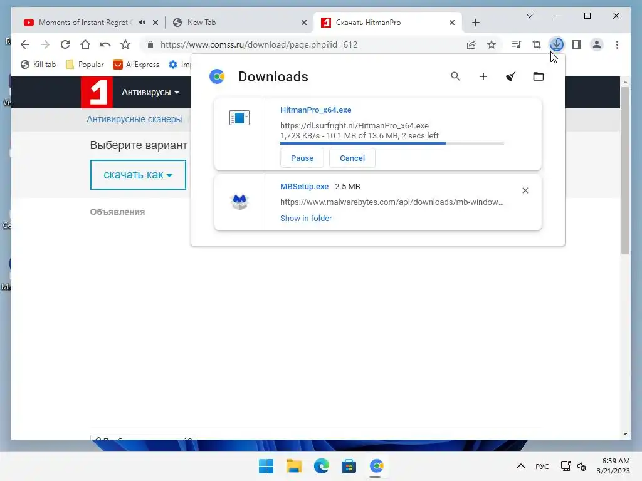This screenshot has height=481, width=642.
Task: Open downloads folder icon in panel
Action: click(539, 76)
